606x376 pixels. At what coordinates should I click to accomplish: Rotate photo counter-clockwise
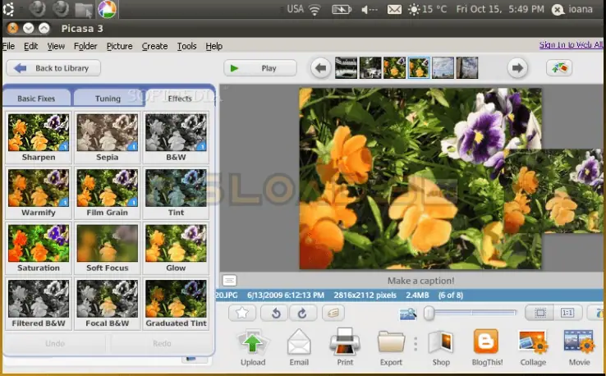275,313
